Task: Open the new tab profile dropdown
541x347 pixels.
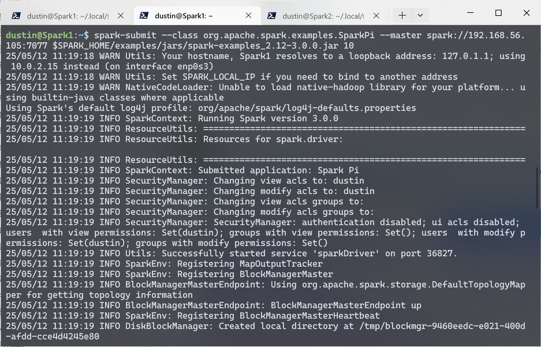Action: (x=420, y=15)
